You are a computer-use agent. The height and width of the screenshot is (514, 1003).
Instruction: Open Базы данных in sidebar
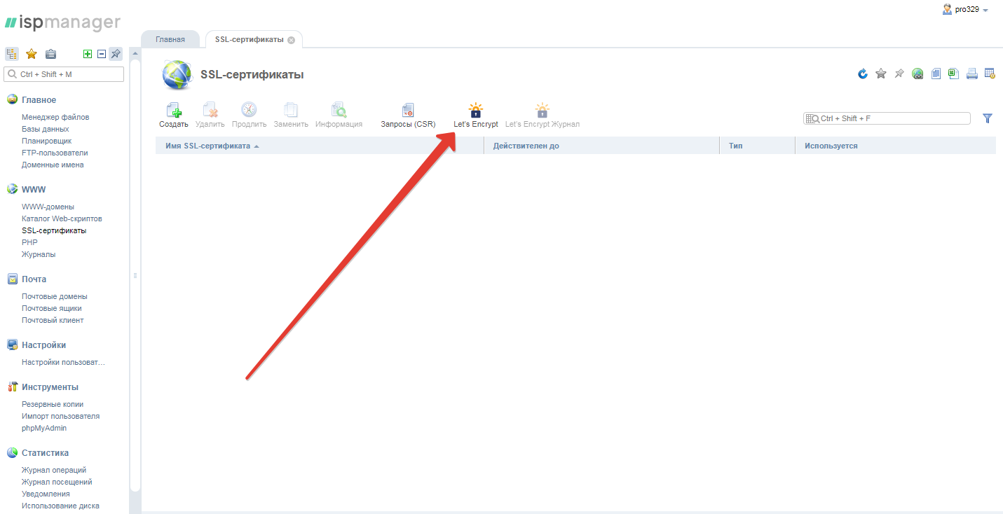pos(45,129)
